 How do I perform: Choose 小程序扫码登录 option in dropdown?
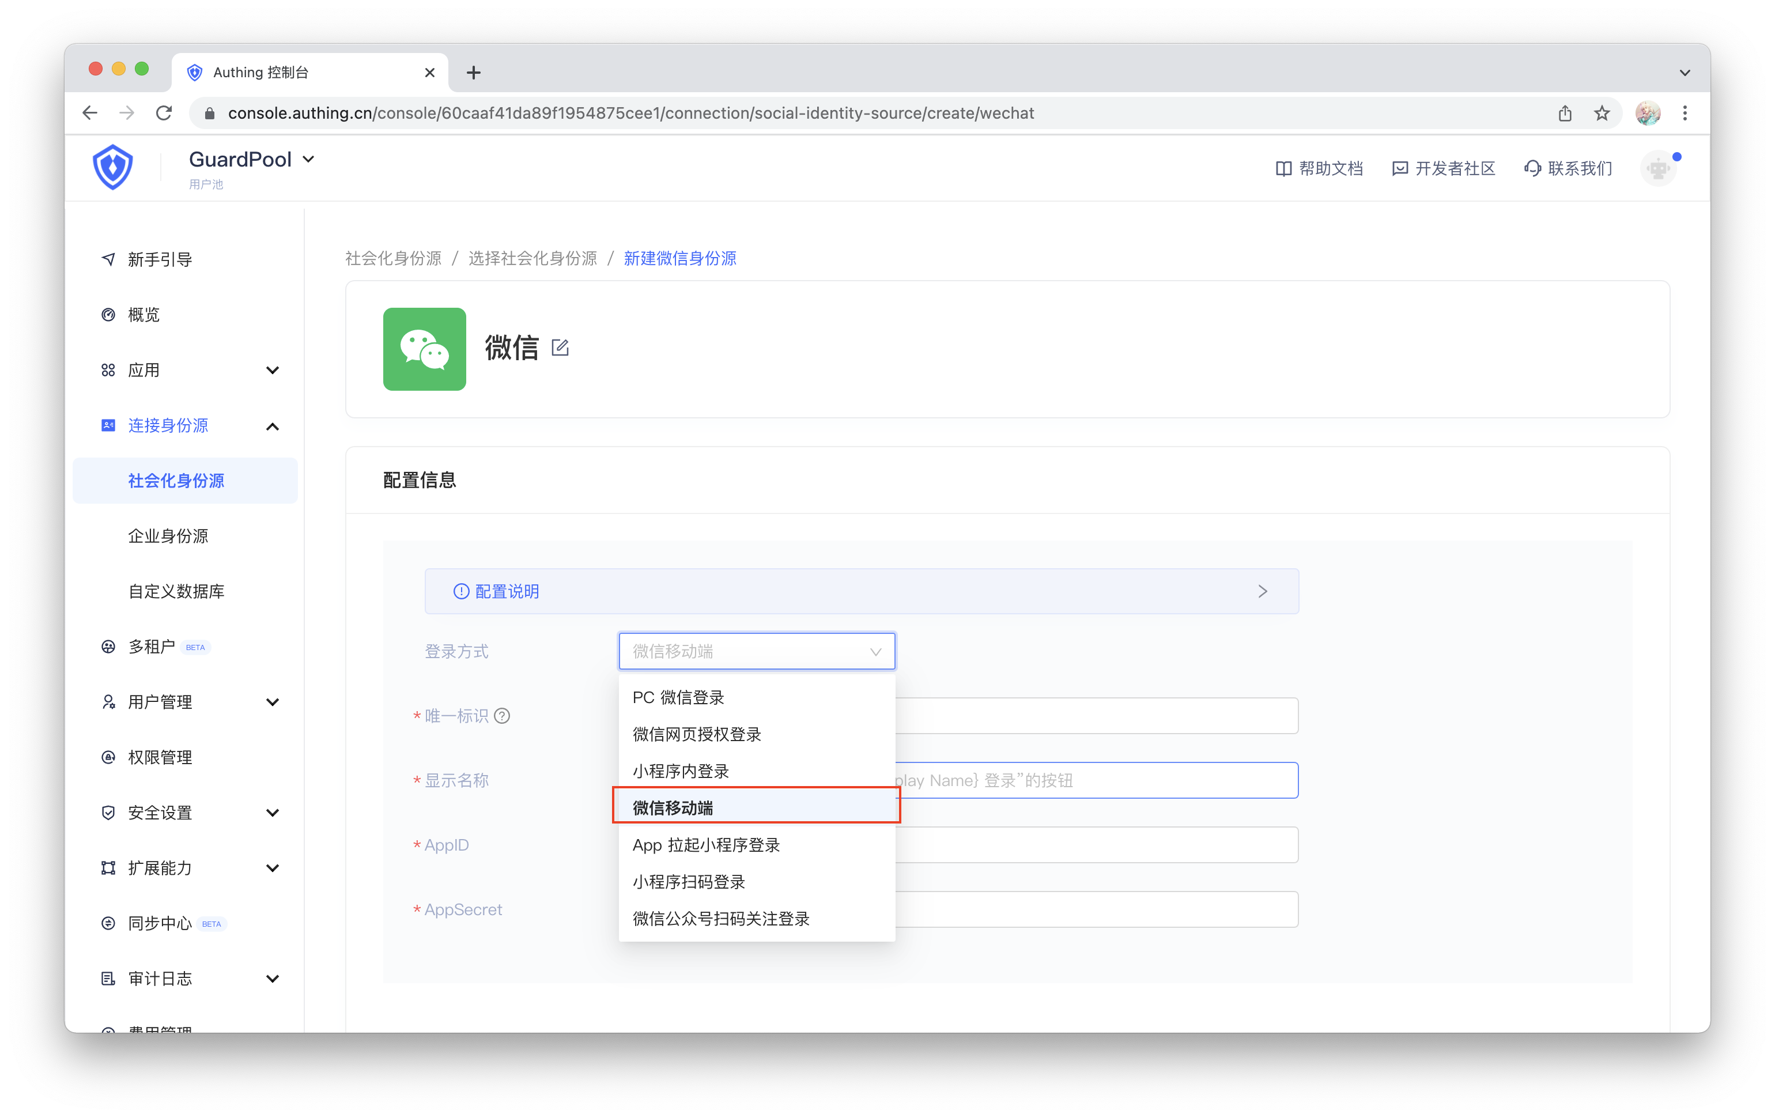click(689, 881)
